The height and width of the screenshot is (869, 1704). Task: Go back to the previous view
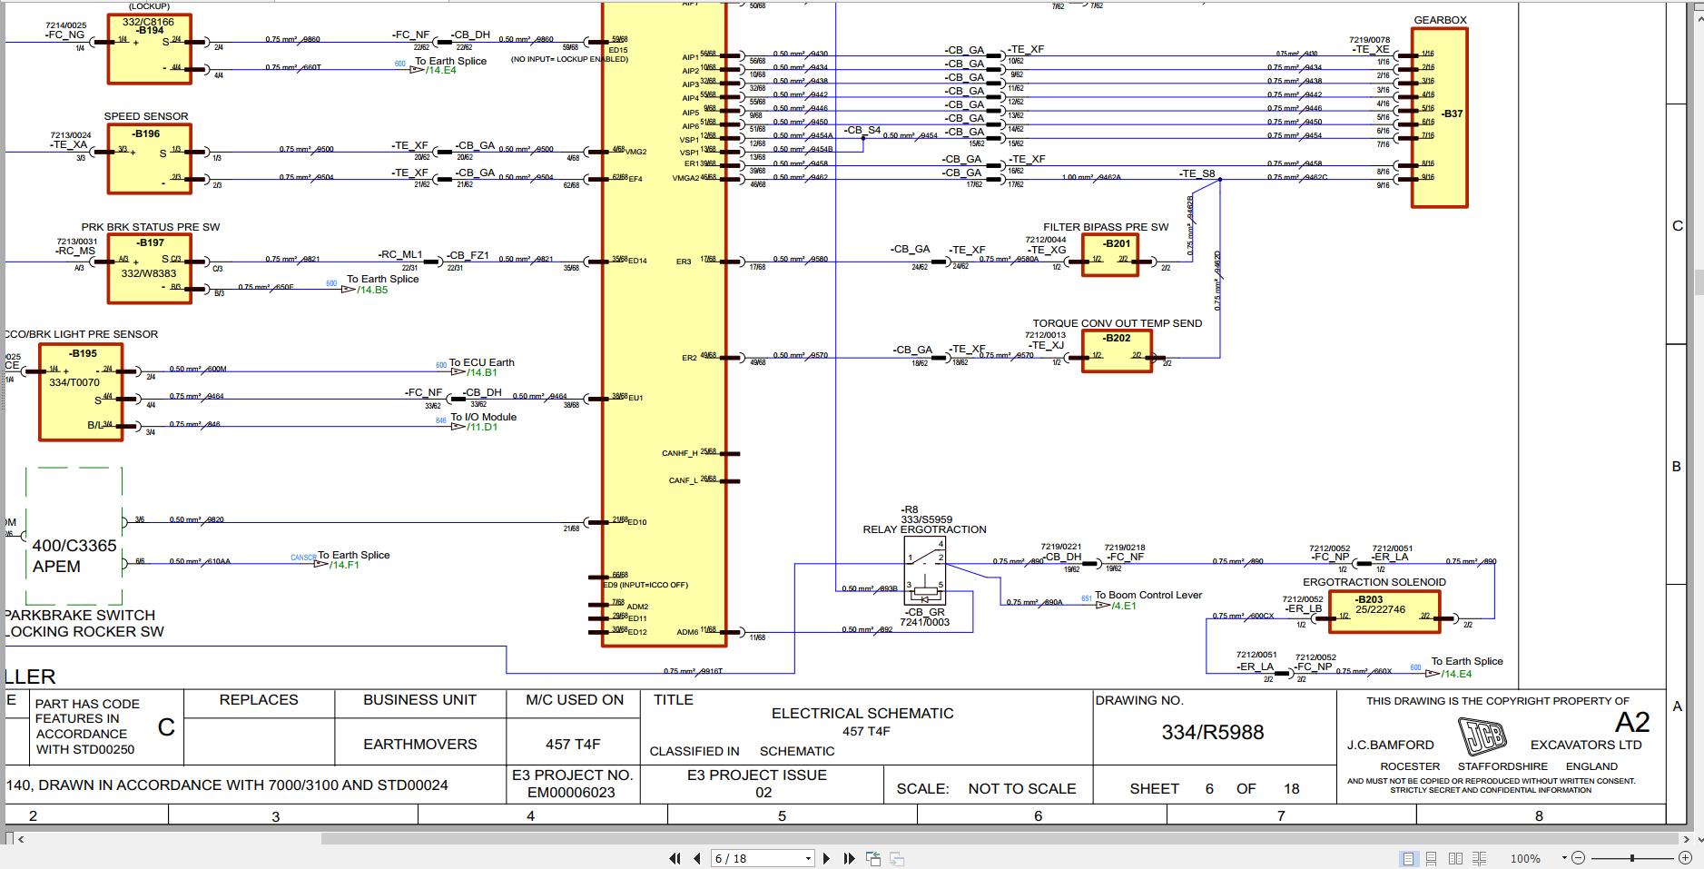click(874, 858)
